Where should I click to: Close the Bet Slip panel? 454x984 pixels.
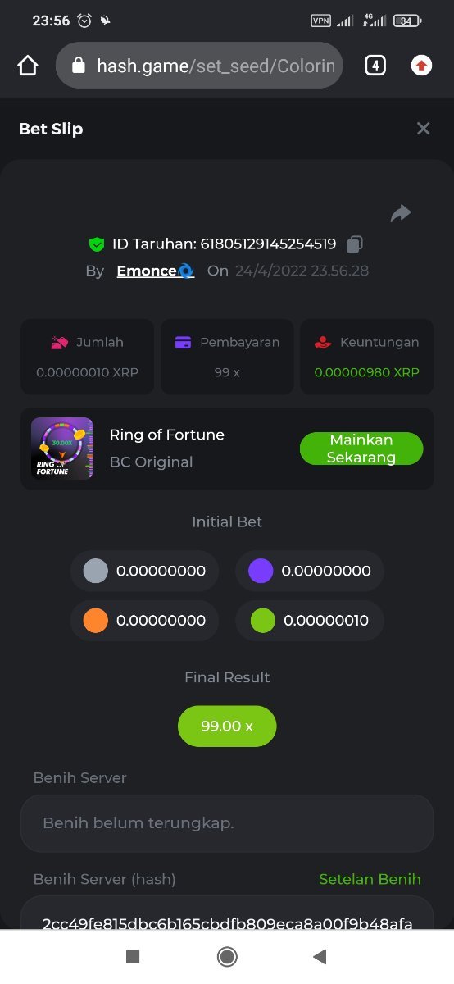pos(423,129)
